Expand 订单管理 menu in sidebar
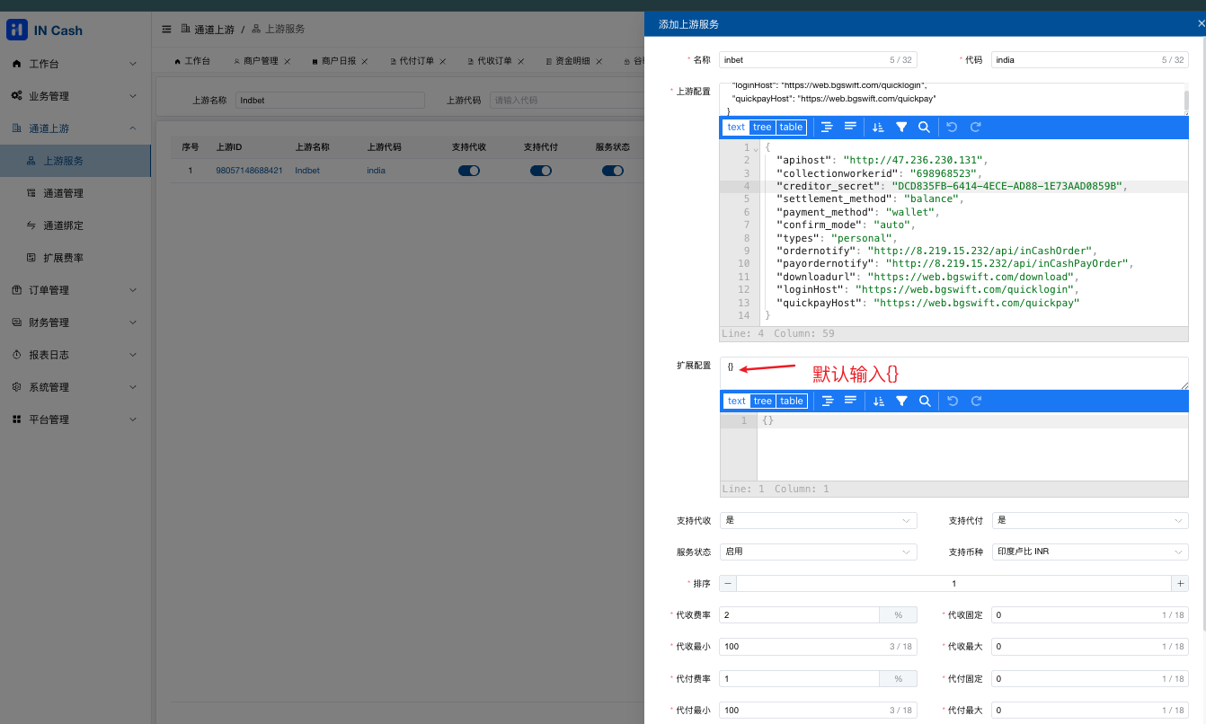Image resolution: width=1206 pixels, height=724 pixels. (75, 290)
